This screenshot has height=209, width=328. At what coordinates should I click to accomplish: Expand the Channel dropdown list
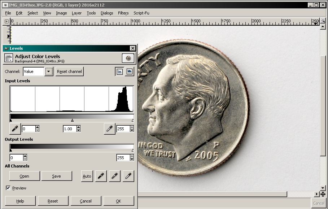click(49, 71)
